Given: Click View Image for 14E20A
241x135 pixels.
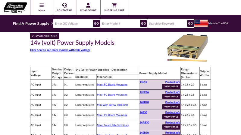Looking at the screenshot, I should pos(171,97).
